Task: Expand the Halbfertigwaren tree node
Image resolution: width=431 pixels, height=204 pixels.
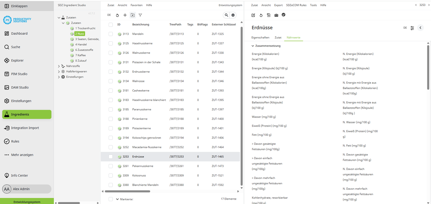Action: tap(58, 71)
